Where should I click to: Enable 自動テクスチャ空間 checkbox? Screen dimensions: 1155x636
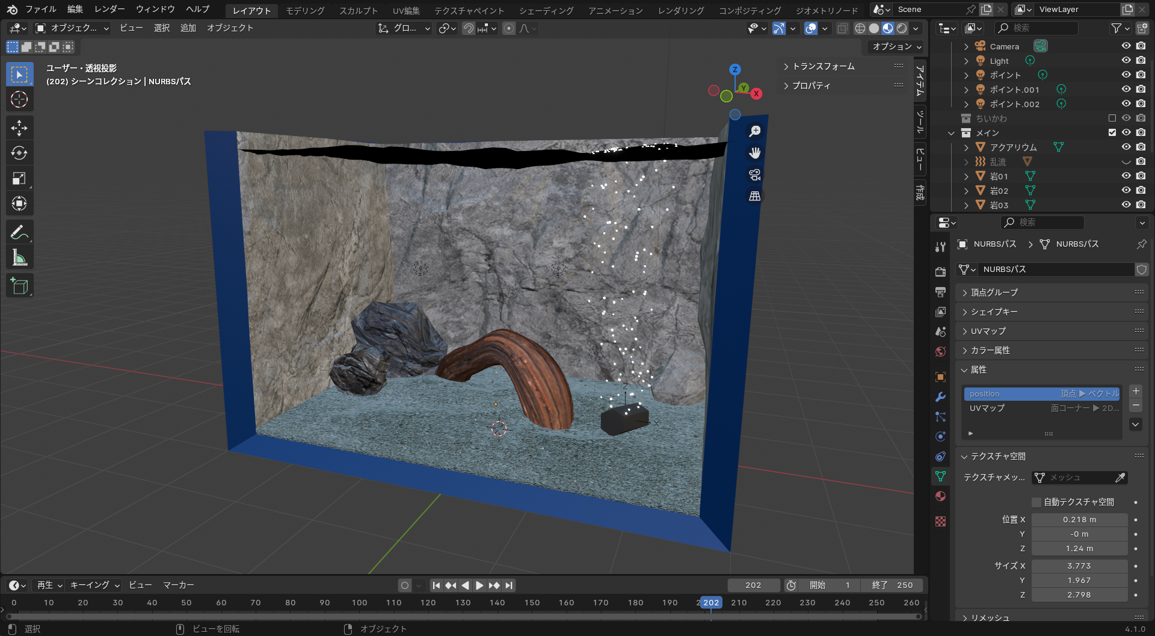(x=1036, y=502)
